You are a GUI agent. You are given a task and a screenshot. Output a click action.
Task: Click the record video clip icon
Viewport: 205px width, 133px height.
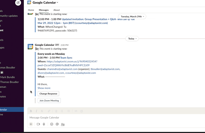38,124
